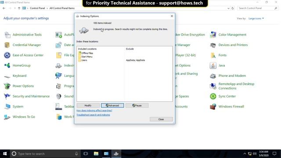The width and height of the screenshot is (281, 158).
Task: Pause the indexing process
Action: [x=137, y=105]
